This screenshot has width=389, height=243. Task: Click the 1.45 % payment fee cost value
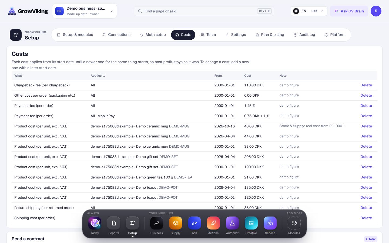(x=250, y=106)
